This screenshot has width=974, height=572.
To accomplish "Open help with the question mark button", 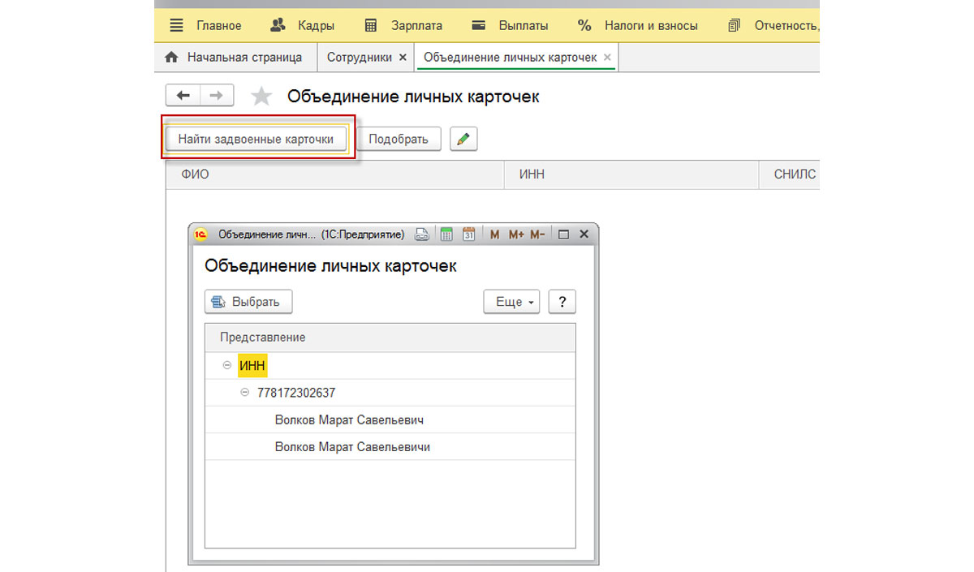I will tap(562, 302).
